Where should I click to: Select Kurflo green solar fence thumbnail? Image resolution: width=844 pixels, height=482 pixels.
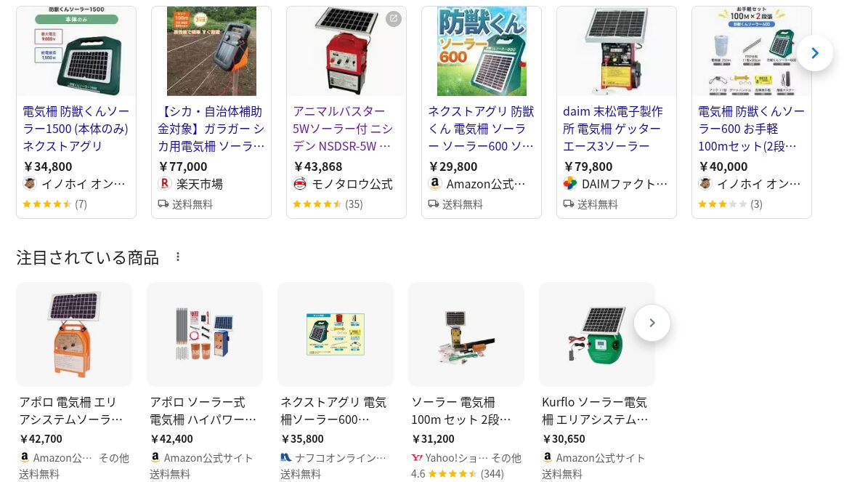pyautogui.click(x=597, y=334)
